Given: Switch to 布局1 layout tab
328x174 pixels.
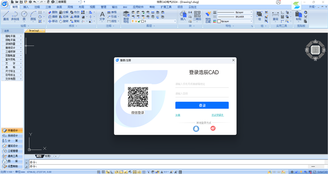Looking at the screenshot, I should click(x=48, y=156).
